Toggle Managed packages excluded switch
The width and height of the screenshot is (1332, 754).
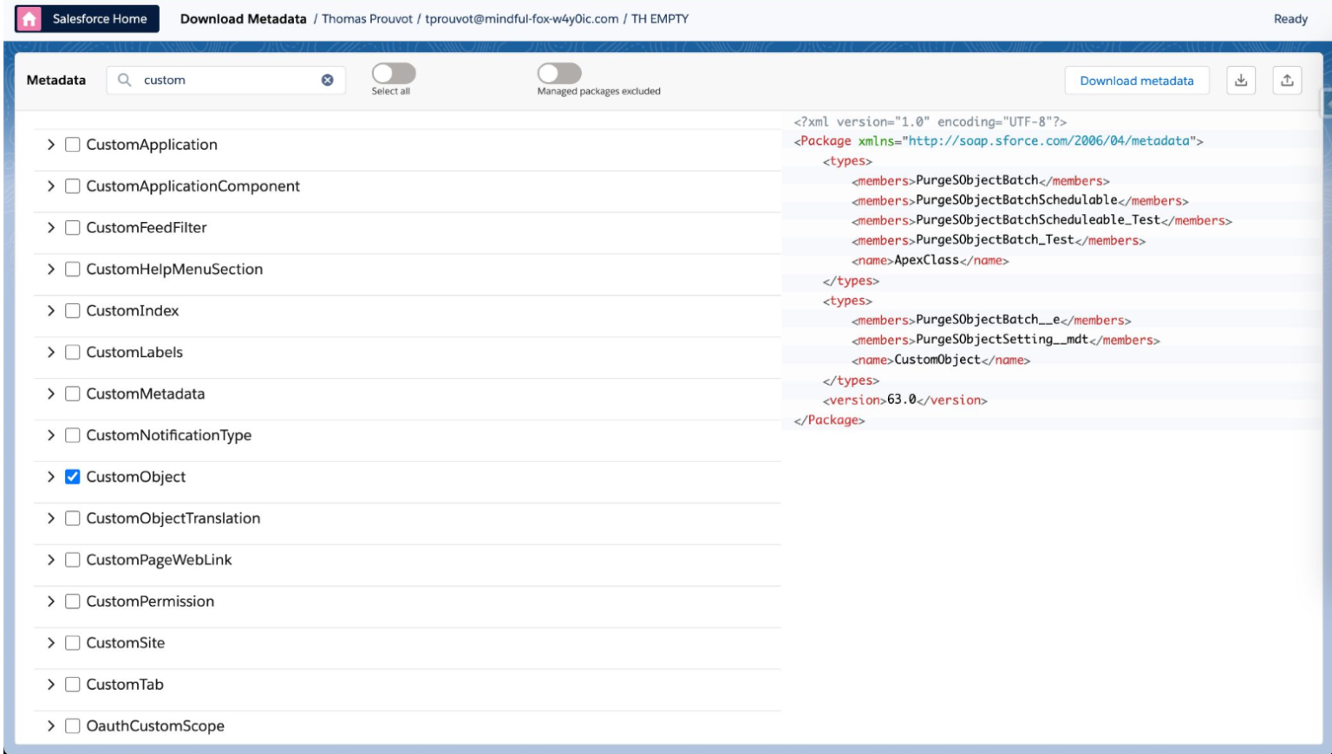pos(559,74)
